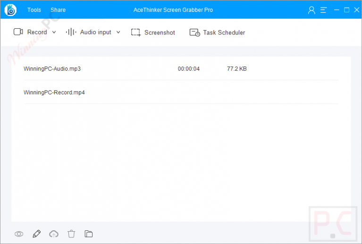Open Task Scheduler via its label
The image size is (362, 244).
point(224,33)
